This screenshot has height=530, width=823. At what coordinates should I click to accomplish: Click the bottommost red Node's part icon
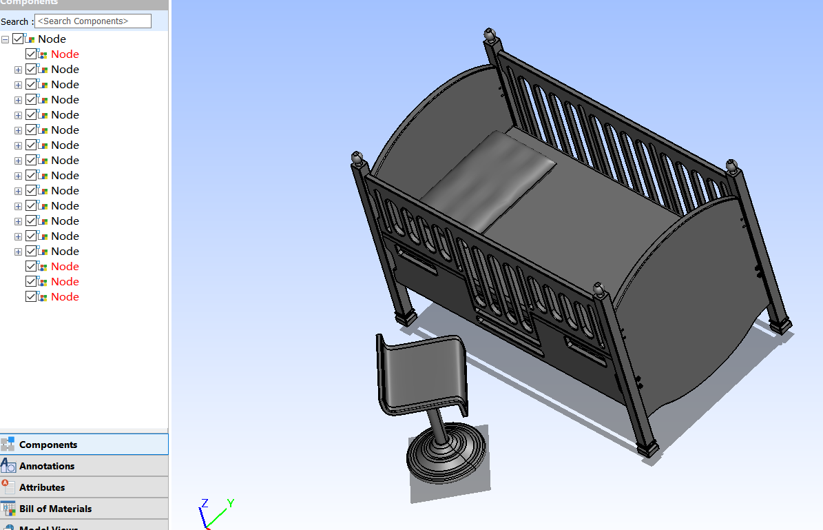coord(43,297)
